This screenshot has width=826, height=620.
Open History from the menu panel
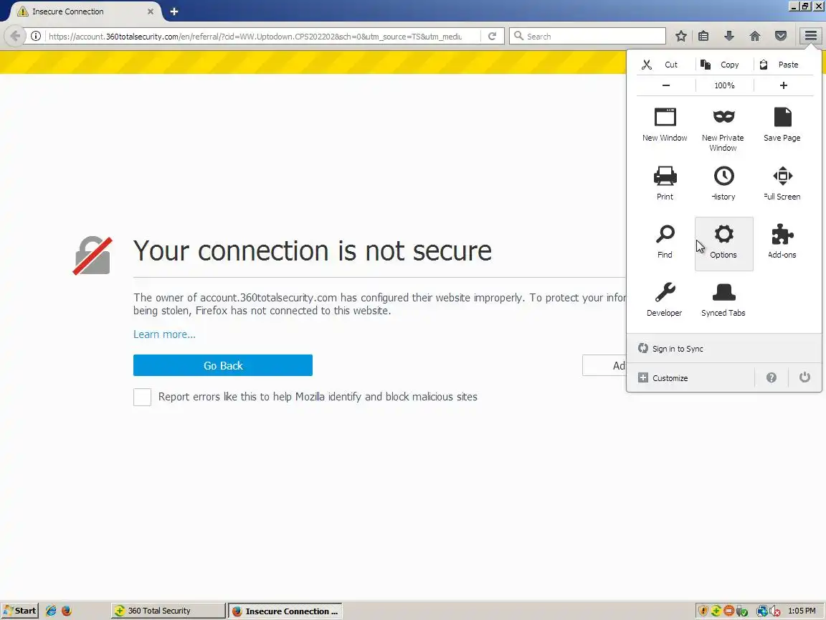(723, 184)
